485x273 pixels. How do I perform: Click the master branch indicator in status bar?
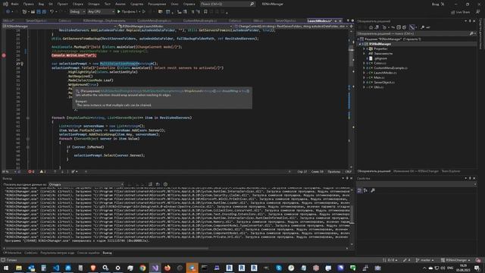point(424,260)
